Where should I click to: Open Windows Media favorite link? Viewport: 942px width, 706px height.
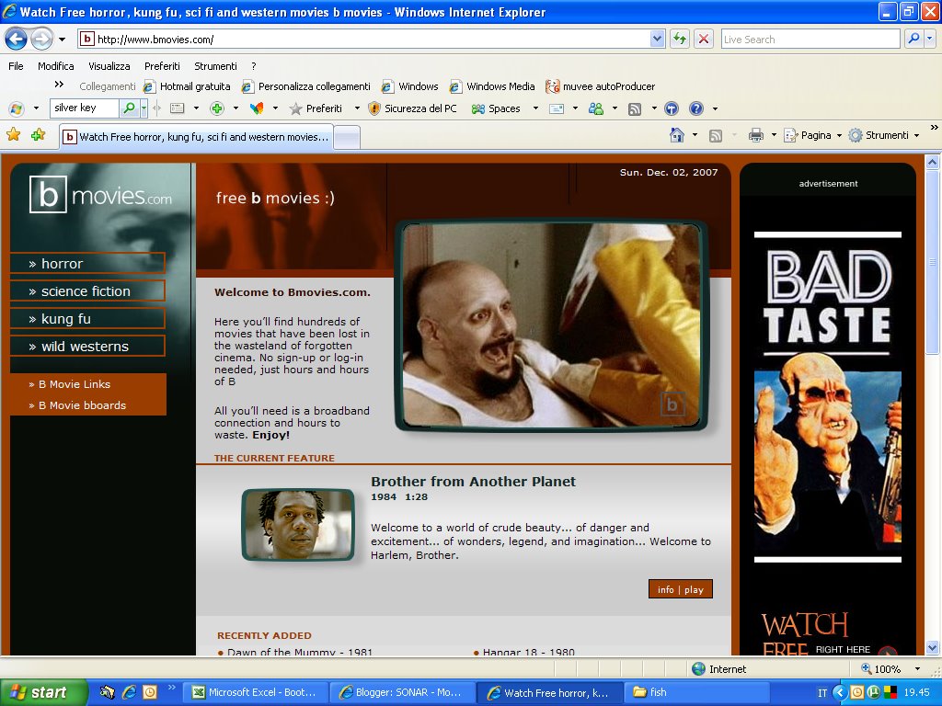493,86
